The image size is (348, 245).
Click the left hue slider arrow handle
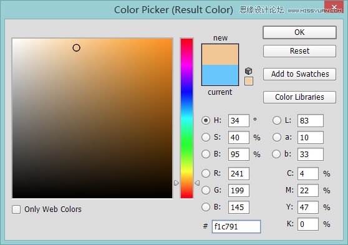[176, 183]
